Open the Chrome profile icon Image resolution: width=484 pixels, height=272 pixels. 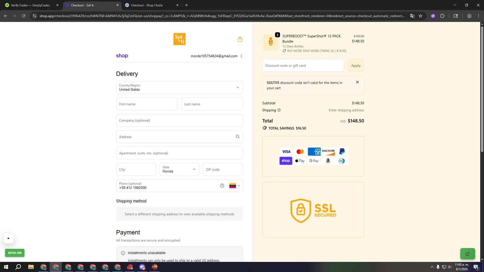[x=469, y=16]
